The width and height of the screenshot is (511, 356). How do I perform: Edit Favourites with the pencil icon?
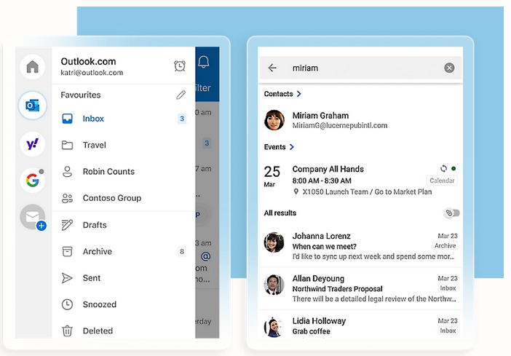point(181,95)
